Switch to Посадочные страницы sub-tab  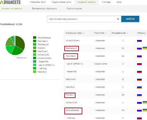tap(44, 9)
